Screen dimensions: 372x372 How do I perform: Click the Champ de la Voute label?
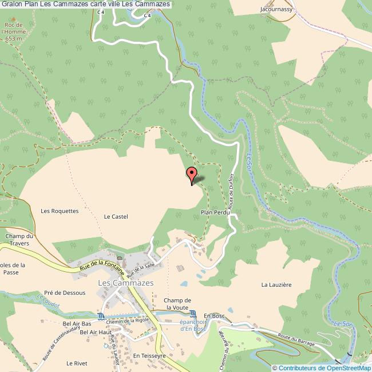click(x=177, y=304)
